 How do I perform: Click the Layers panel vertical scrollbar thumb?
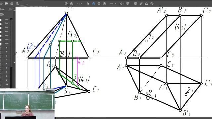tap(11, 43)
